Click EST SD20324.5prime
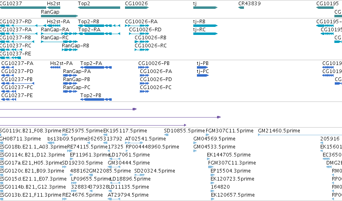This screenshot has width=342, height=201. (155, 171)
